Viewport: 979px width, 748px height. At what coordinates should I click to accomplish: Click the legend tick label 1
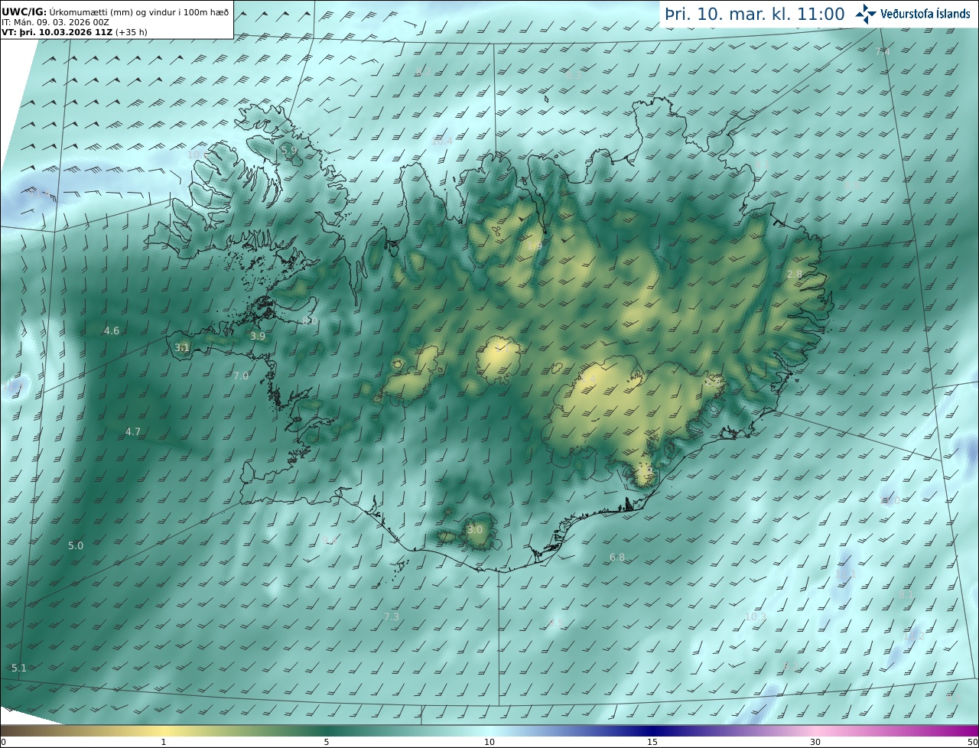click(163, 742)
